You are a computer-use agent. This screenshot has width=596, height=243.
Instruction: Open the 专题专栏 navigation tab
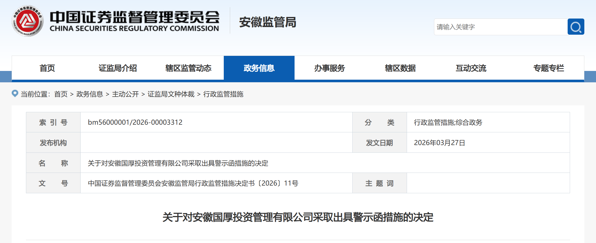tap(549, 68)
